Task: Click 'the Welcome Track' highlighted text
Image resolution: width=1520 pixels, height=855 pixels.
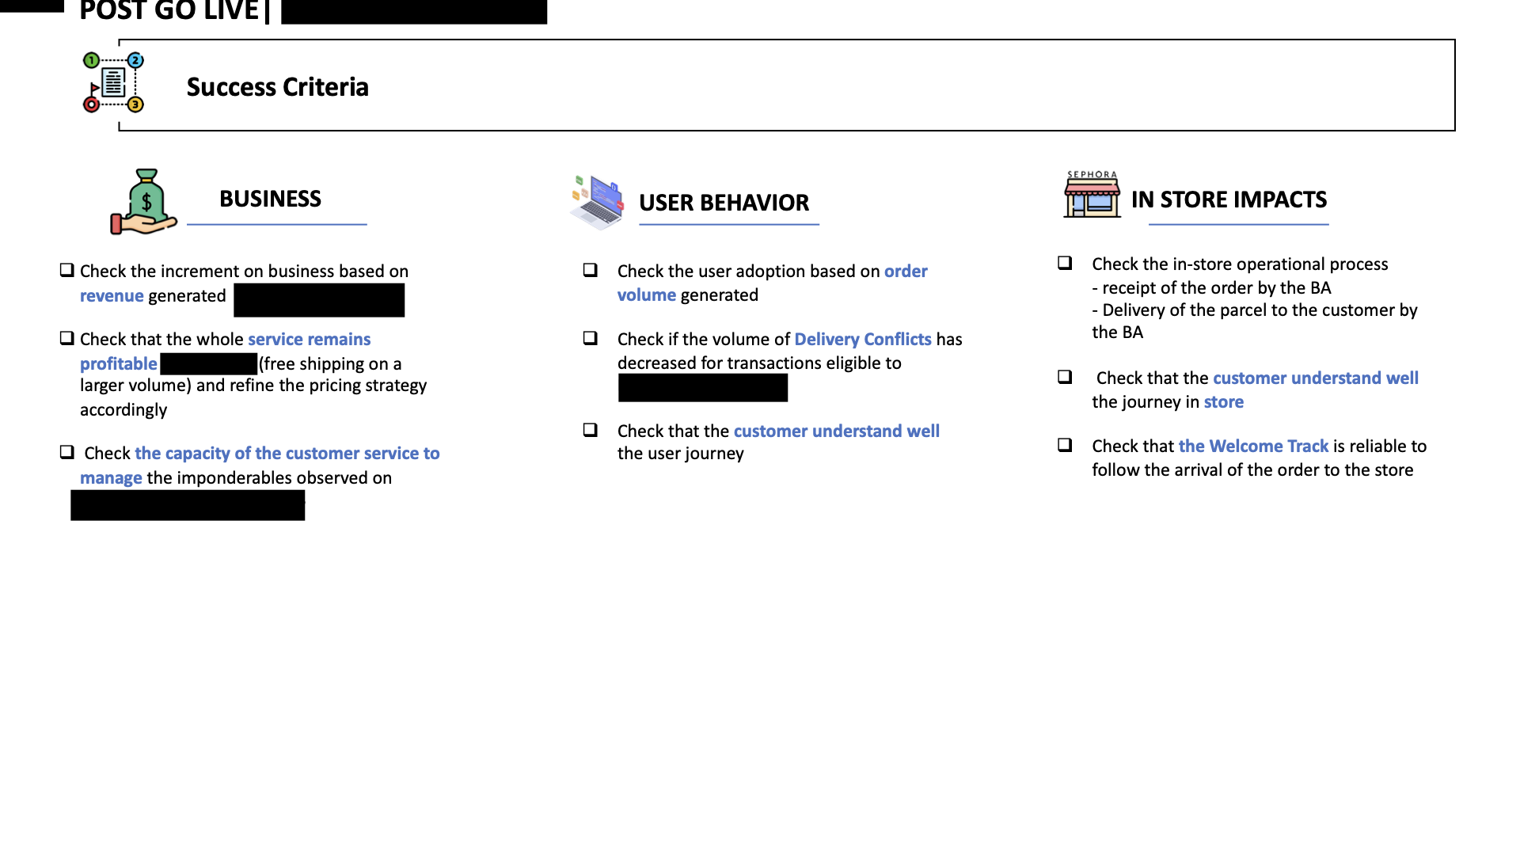Action: coord(1252,446)
